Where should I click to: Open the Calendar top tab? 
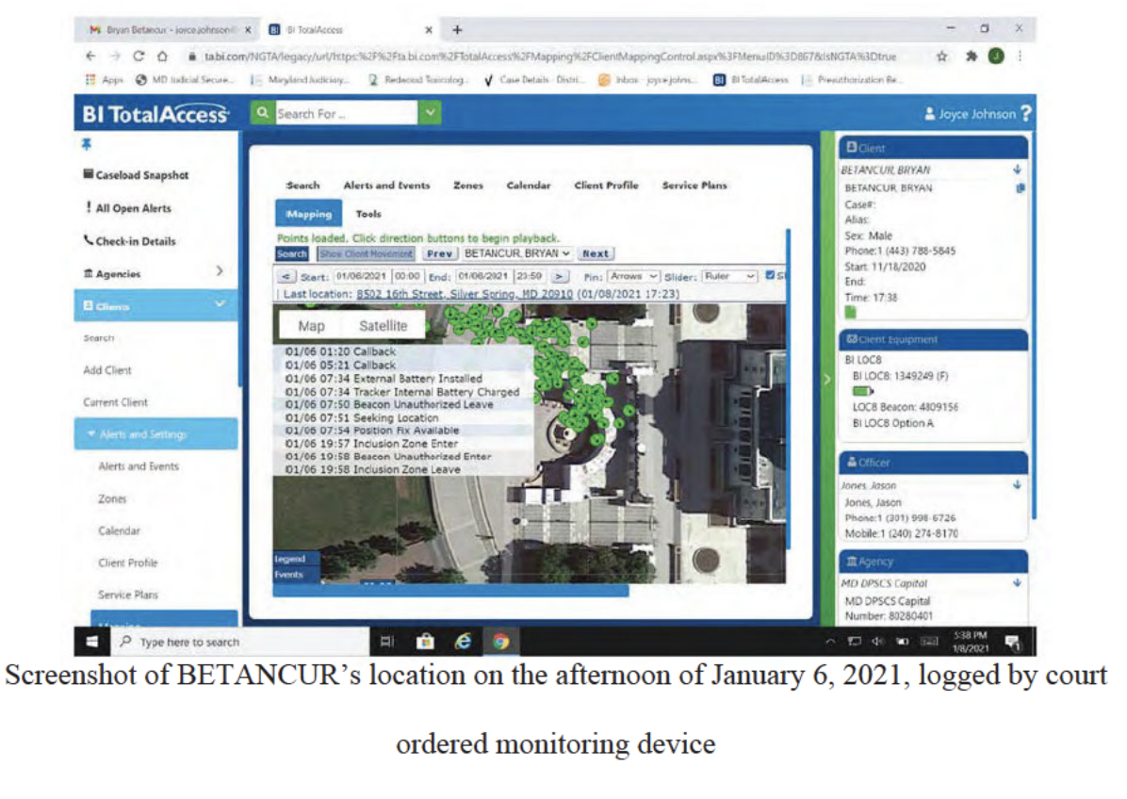pos(529,186)
